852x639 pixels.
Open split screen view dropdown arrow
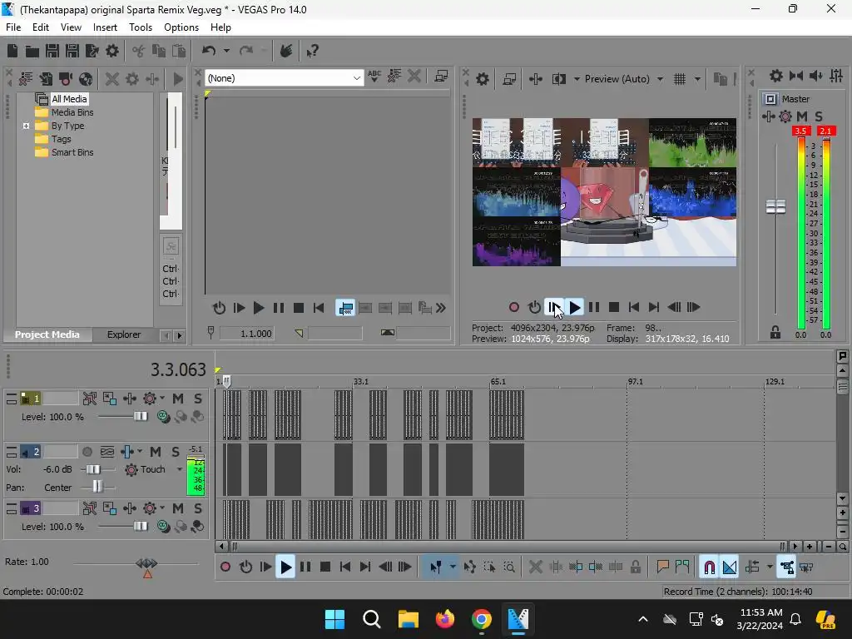[x=577, y=79]
